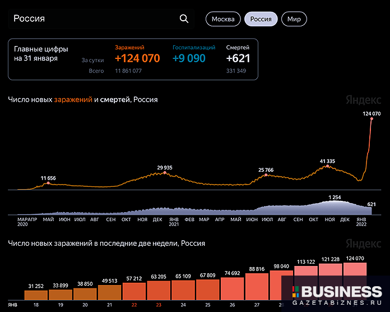This screenshot has height=312, width=390.
Task: Click the +124 070 infections figure
Action: 137,58
